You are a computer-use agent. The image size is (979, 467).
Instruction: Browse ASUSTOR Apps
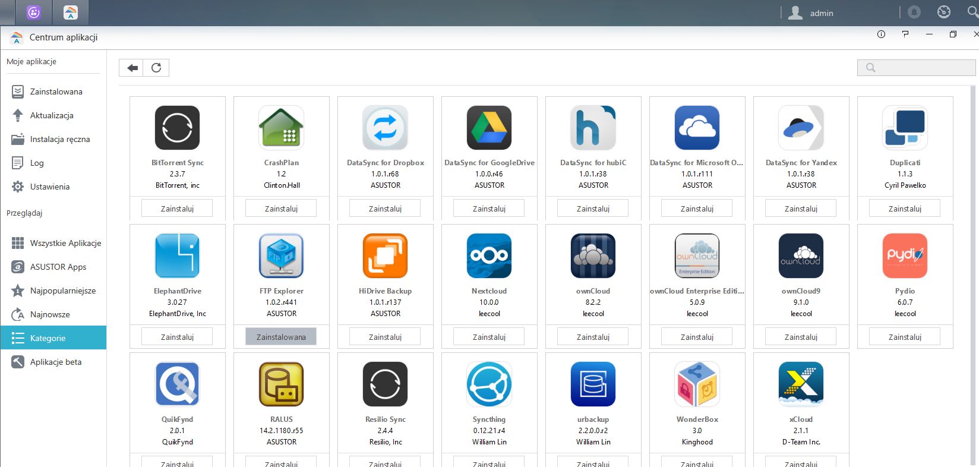pos(53,267)
